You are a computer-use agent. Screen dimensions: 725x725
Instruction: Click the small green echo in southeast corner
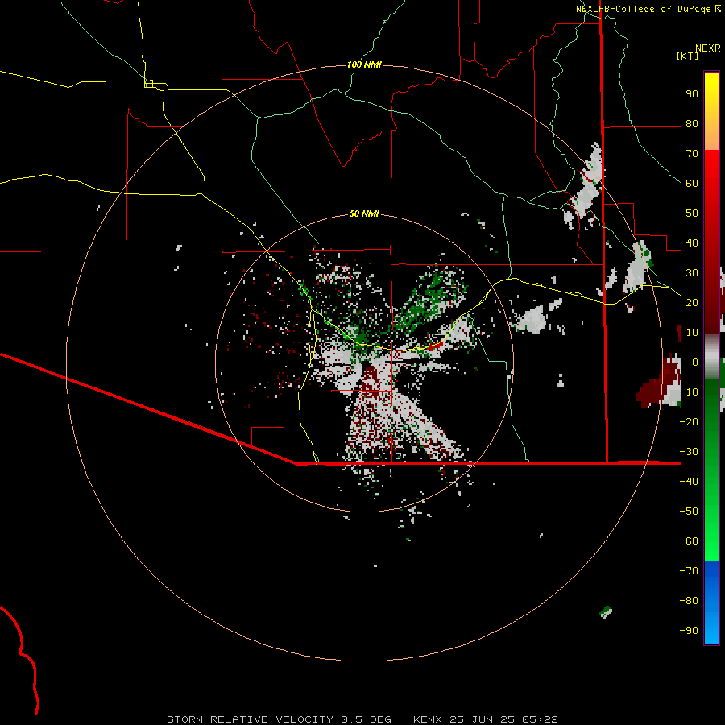[x=606, y=612]
